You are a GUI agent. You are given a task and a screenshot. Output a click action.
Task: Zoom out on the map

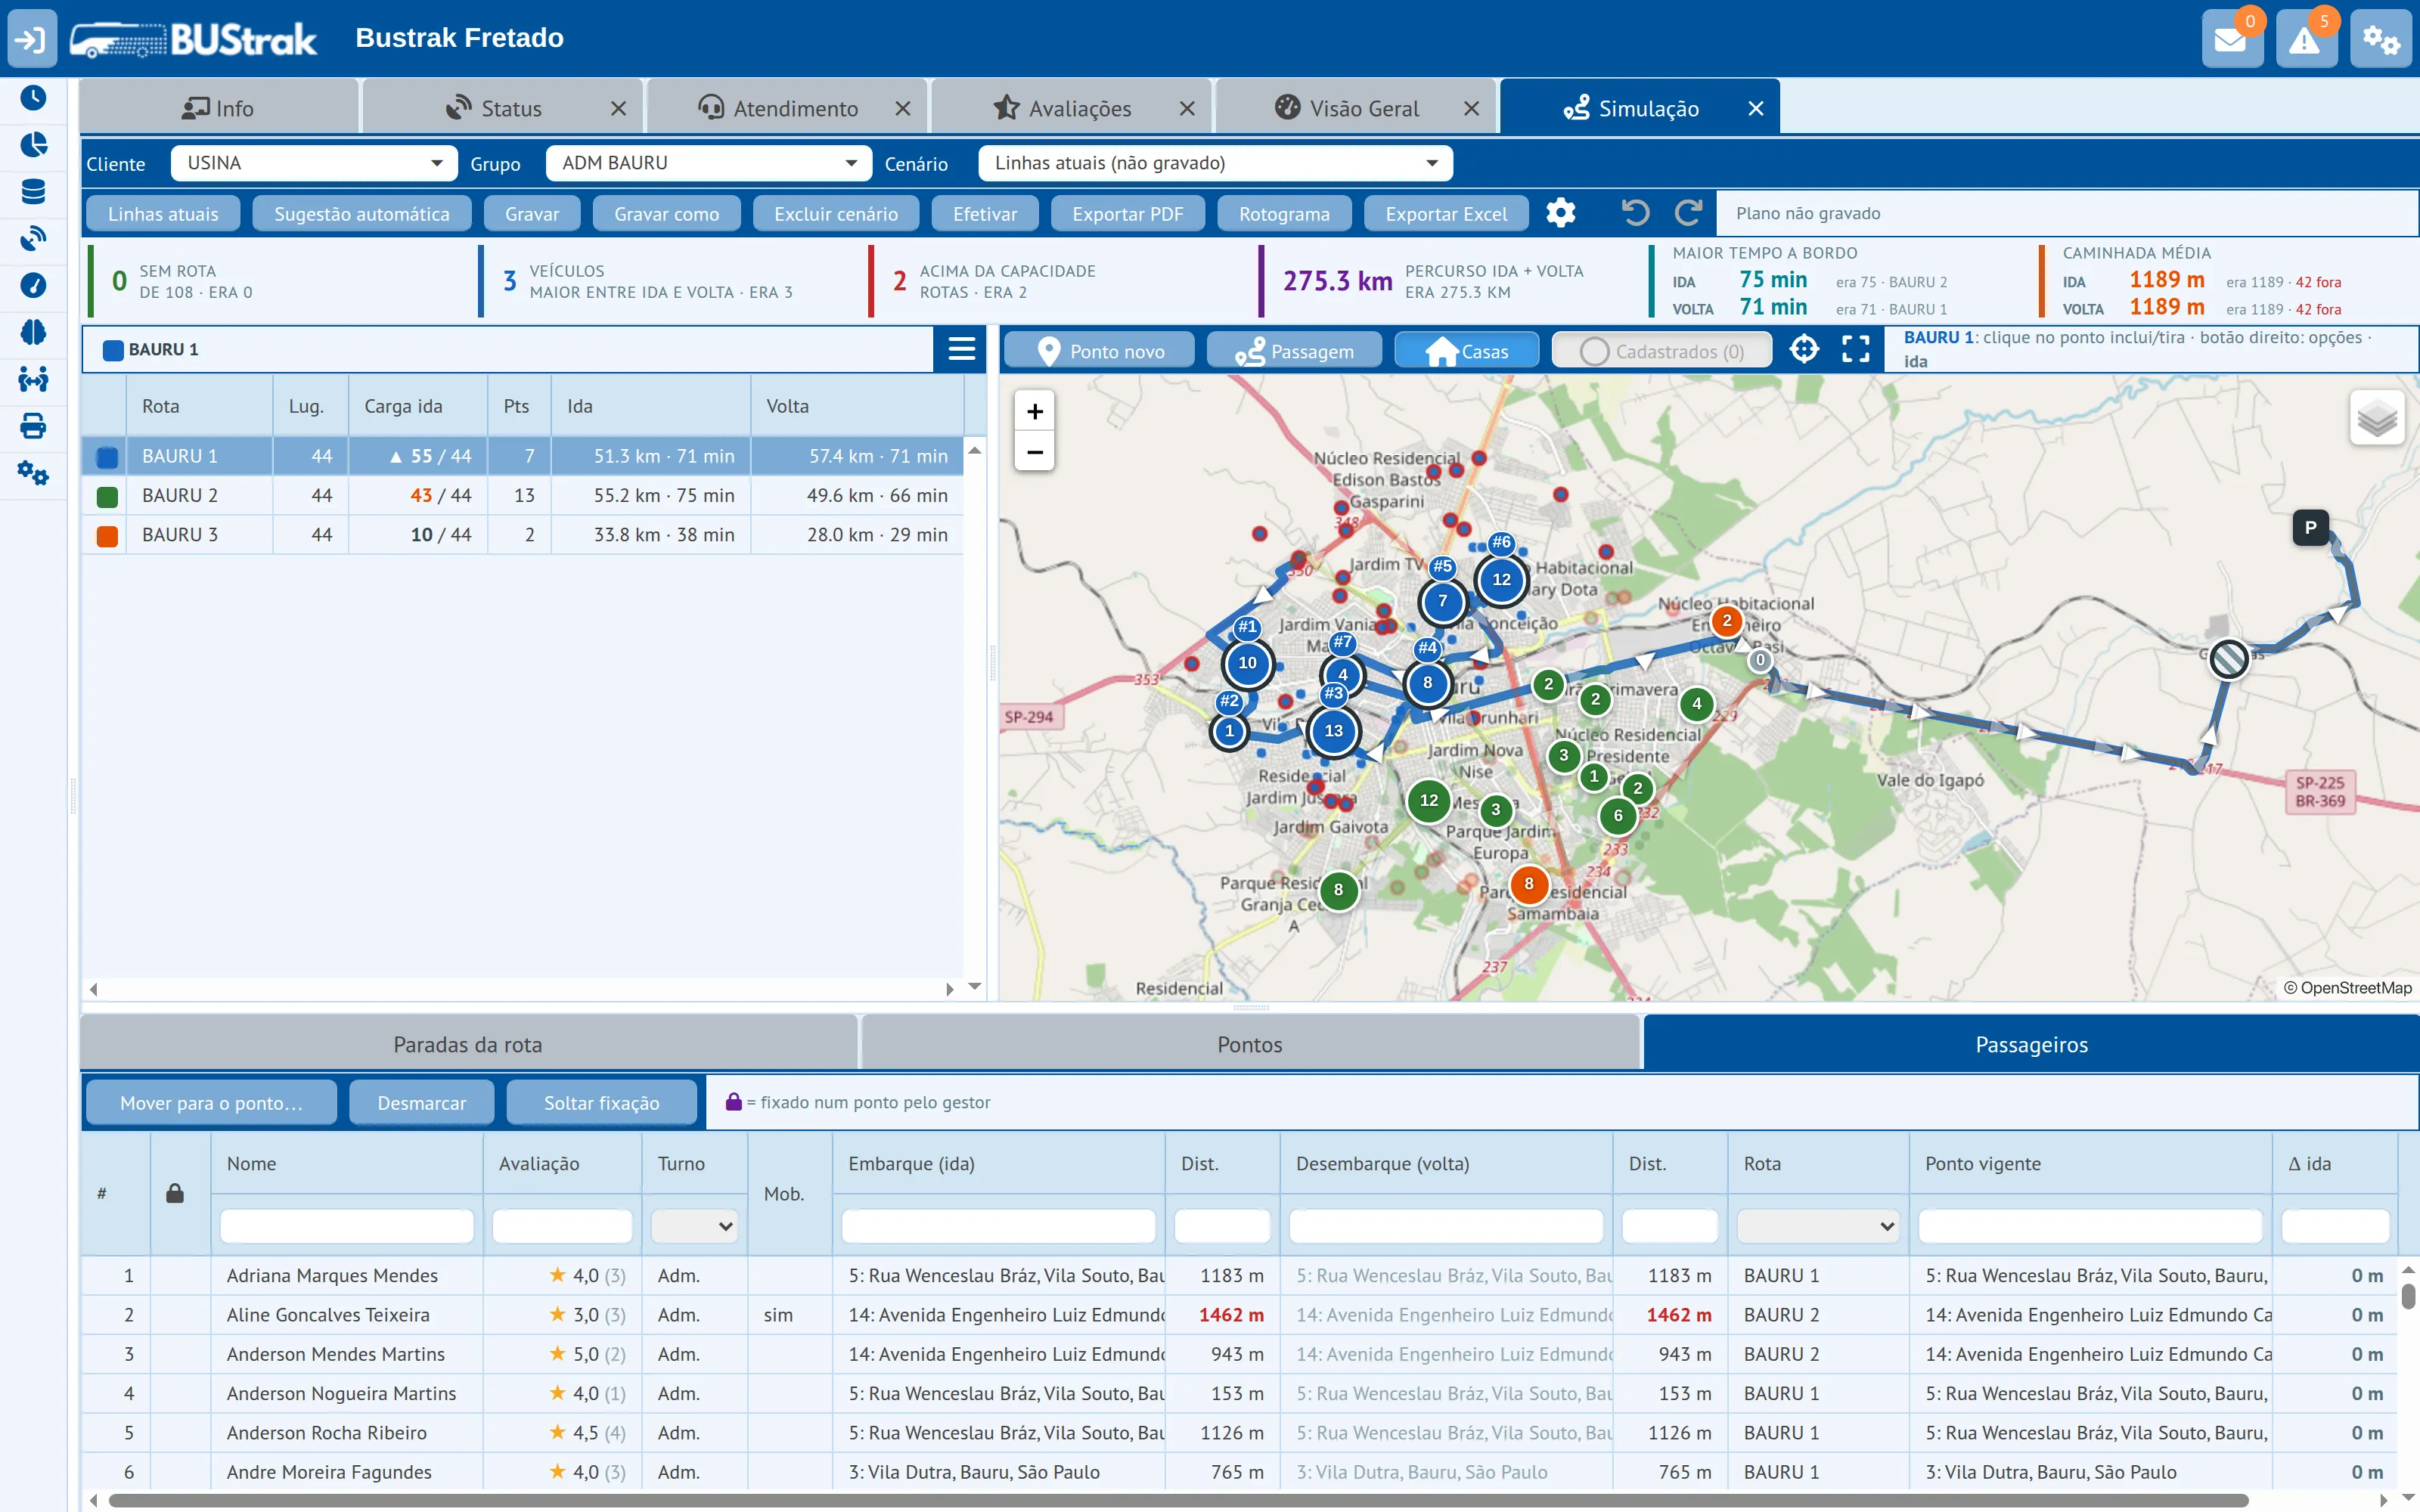pyautogui.click(x=1035, y=451)
